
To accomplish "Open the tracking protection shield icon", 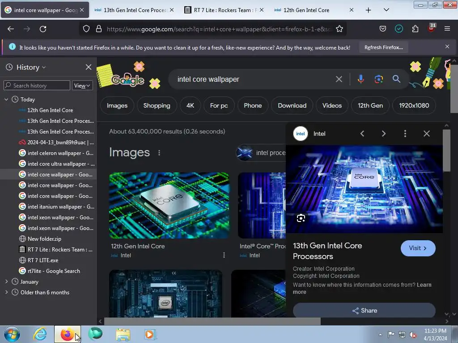I will (86, 29).
